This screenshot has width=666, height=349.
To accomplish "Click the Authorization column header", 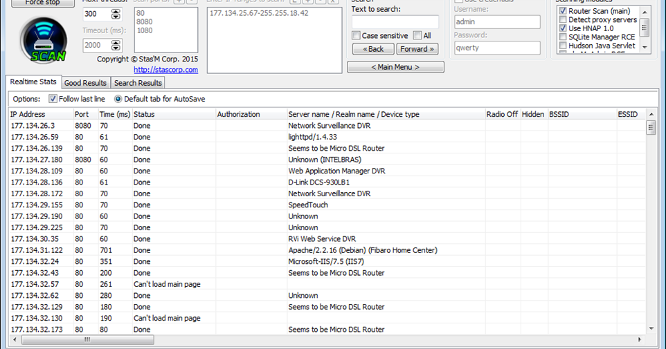I will coord(251,114).
